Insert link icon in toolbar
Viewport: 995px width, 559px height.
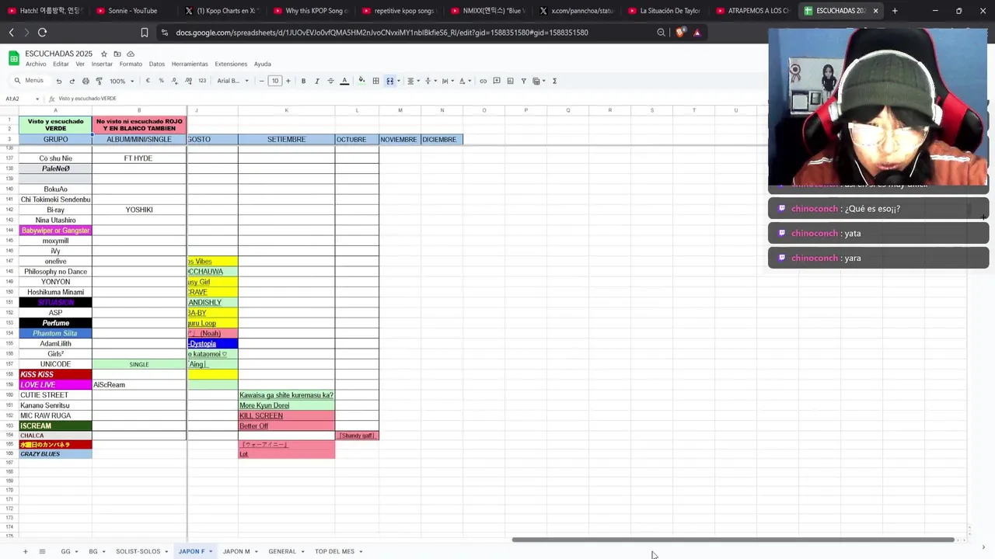click(x=483, y=81)
